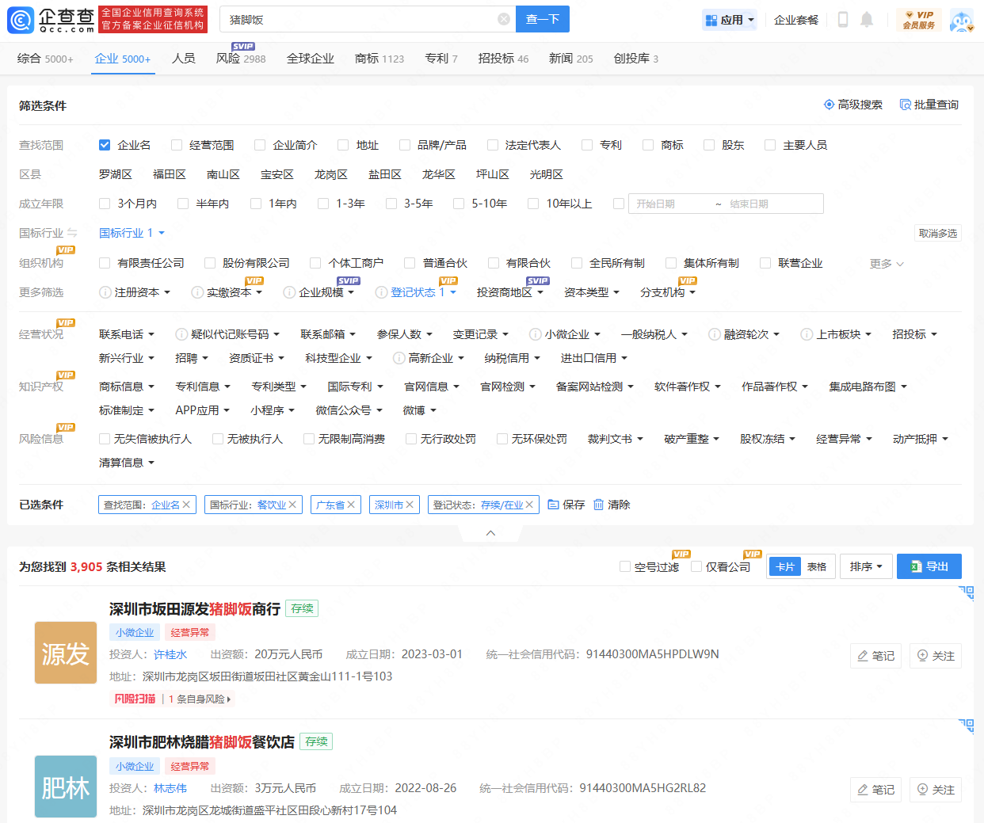Collapse the filter panel
The image size is (984, 823).
490,533
